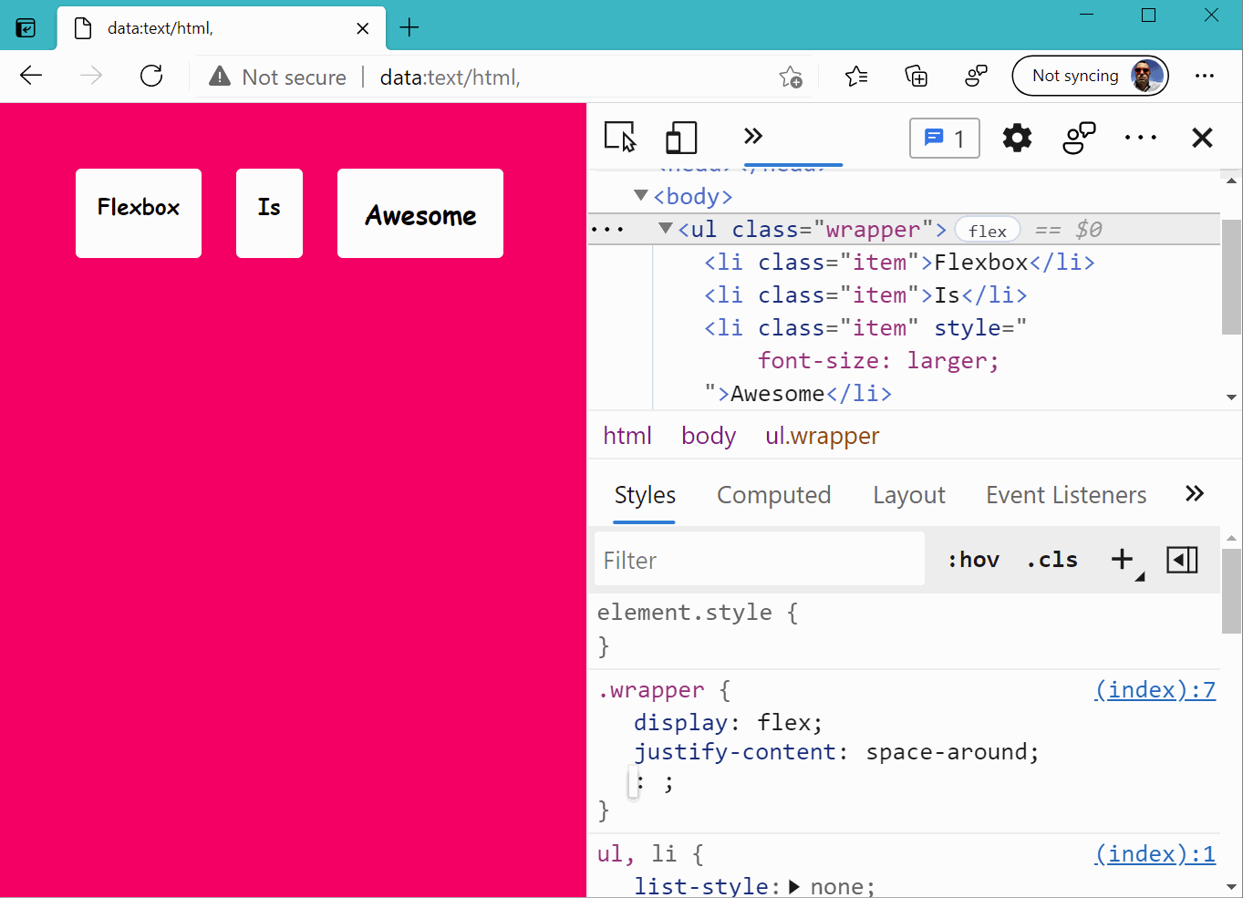Open the issues counter showing 1
Viewport: 1243px width, 898px height.
coord(944,139)
